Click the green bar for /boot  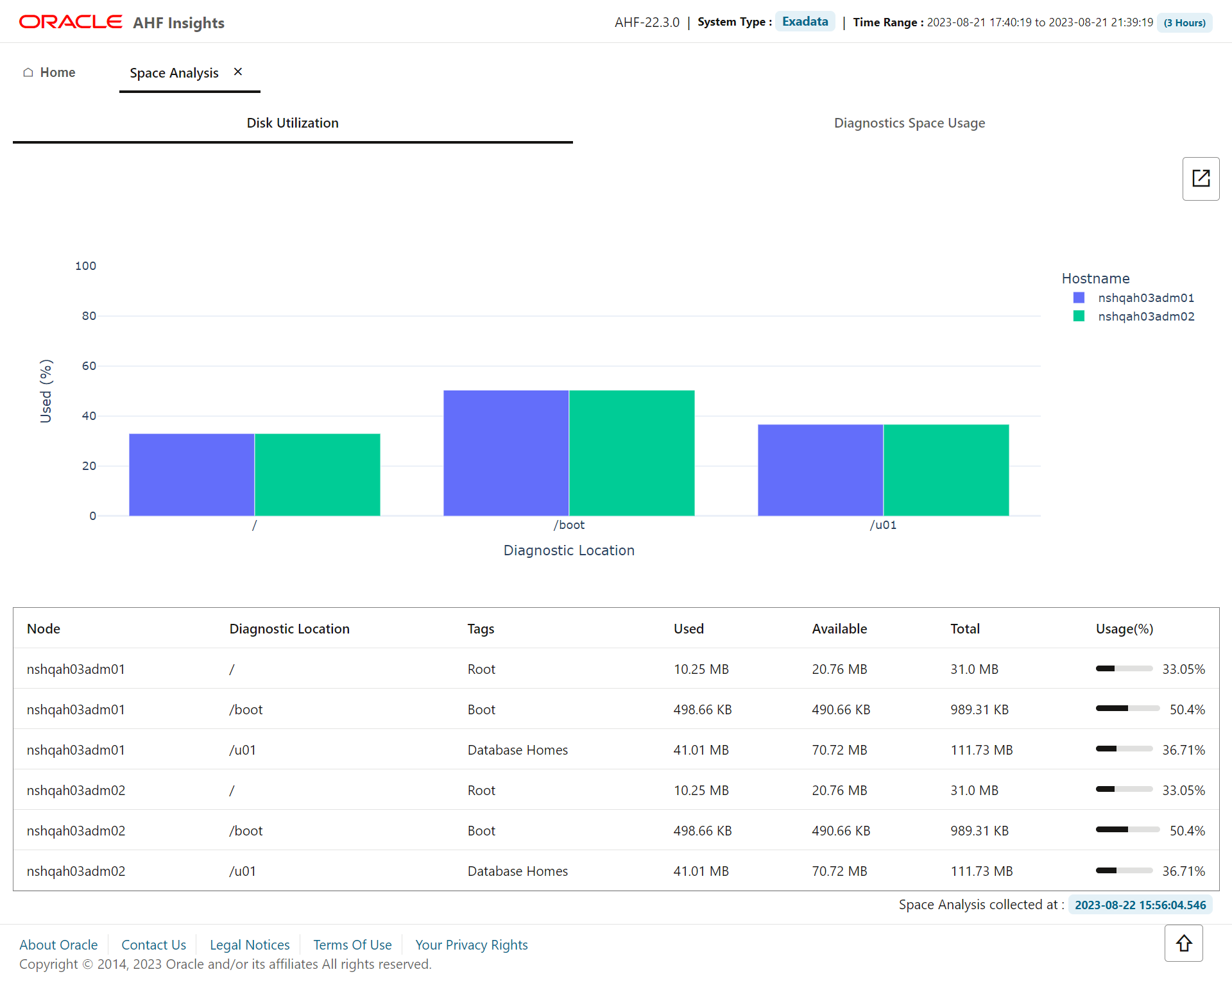(x=632, y=453)
